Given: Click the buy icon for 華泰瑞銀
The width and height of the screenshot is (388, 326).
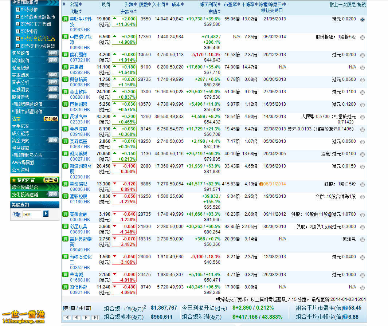Looking at the screenshot, I should pyautogui.click(x=65, y=184).
